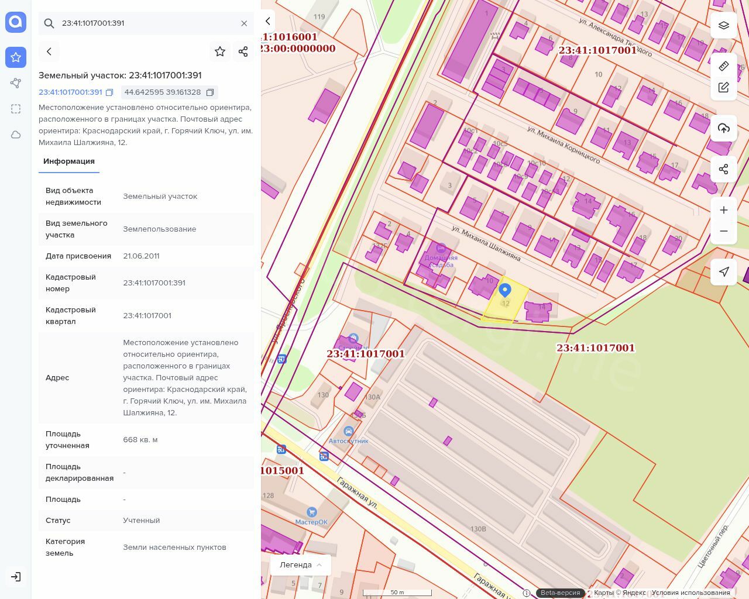Click the search field with cadastral number
Image resolution: width=749 pixels, height=599 pixels.
pos(146,23)
